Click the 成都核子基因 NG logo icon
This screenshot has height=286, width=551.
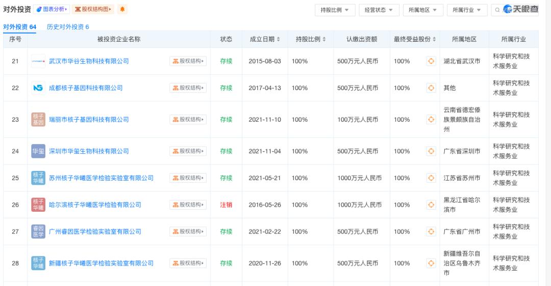[x=38, y=88]
